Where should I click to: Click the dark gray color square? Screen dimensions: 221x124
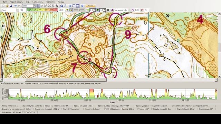click(x=108, y=10)
